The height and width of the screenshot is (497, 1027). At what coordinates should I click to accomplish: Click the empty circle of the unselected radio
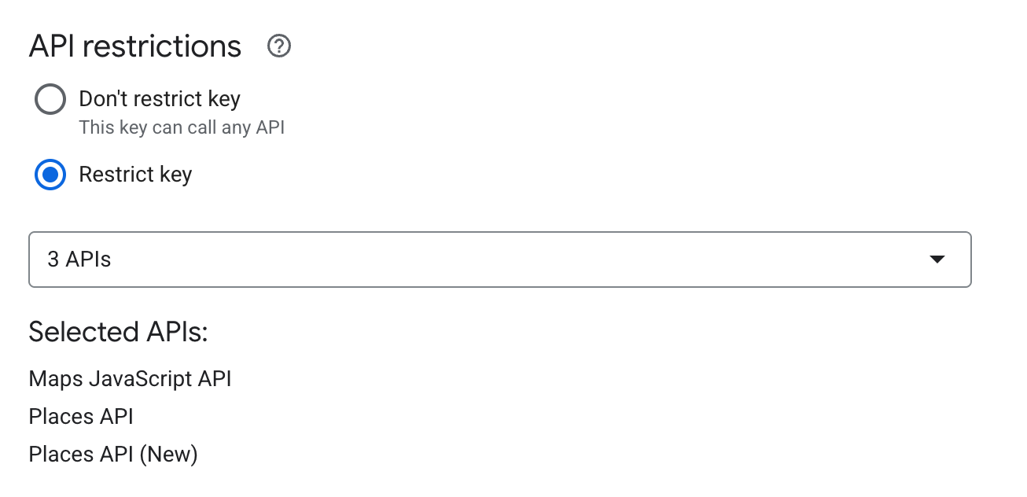pos(50,100)
